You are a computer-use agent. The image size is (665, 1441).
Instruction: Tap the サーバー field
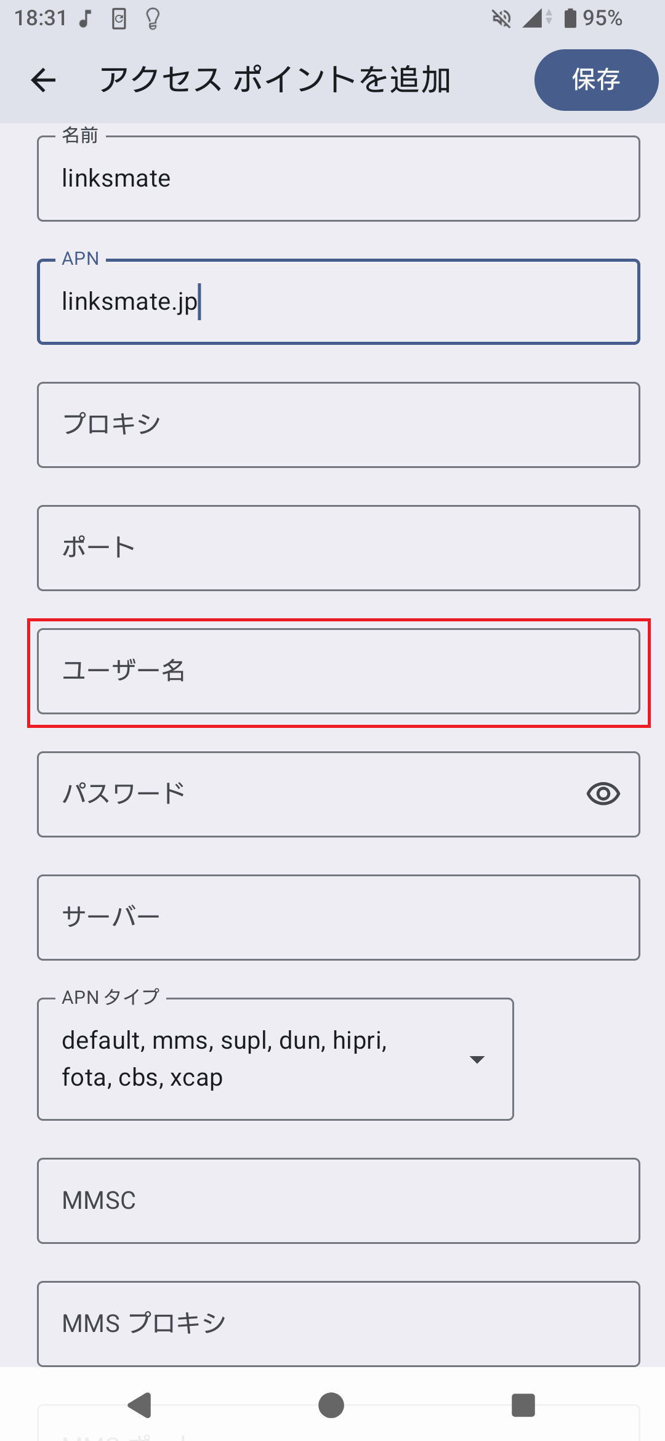pos(337,918)
